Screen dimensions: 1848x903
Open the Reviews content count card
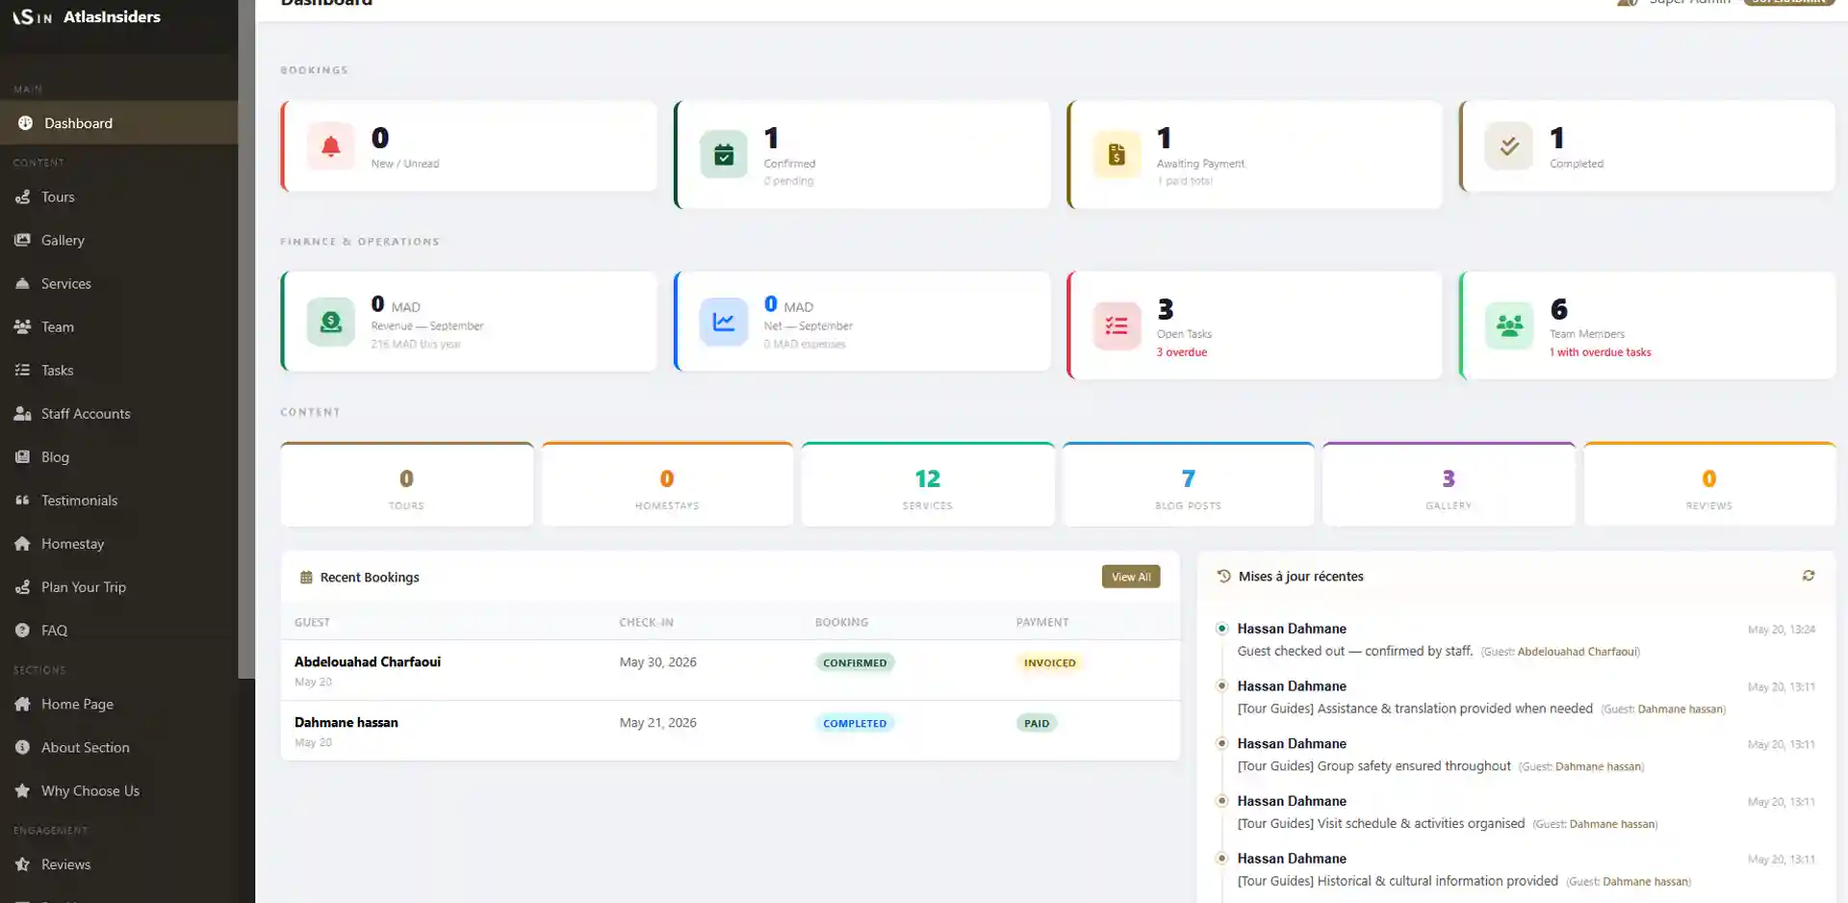coord(1709,484)
